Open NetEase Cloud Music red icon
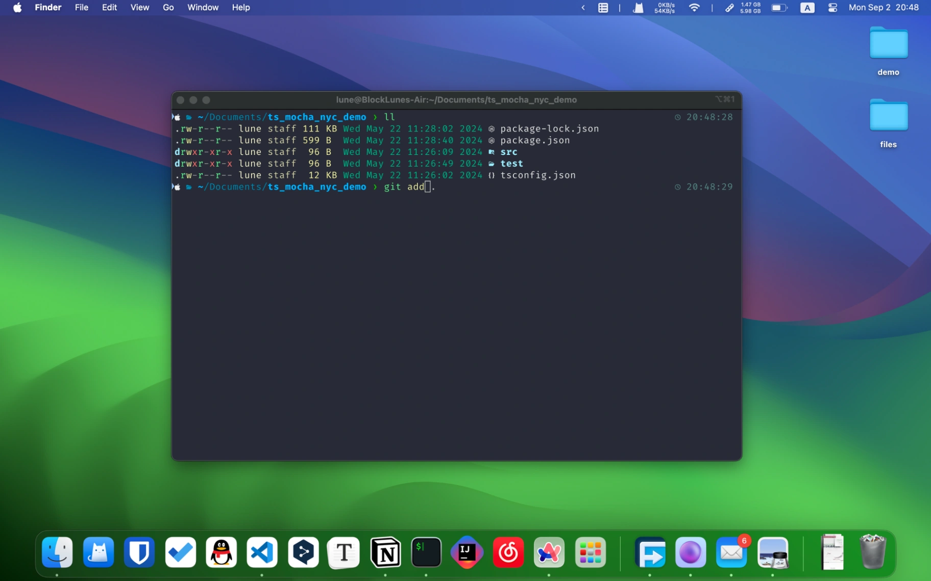 click(508, 552)
